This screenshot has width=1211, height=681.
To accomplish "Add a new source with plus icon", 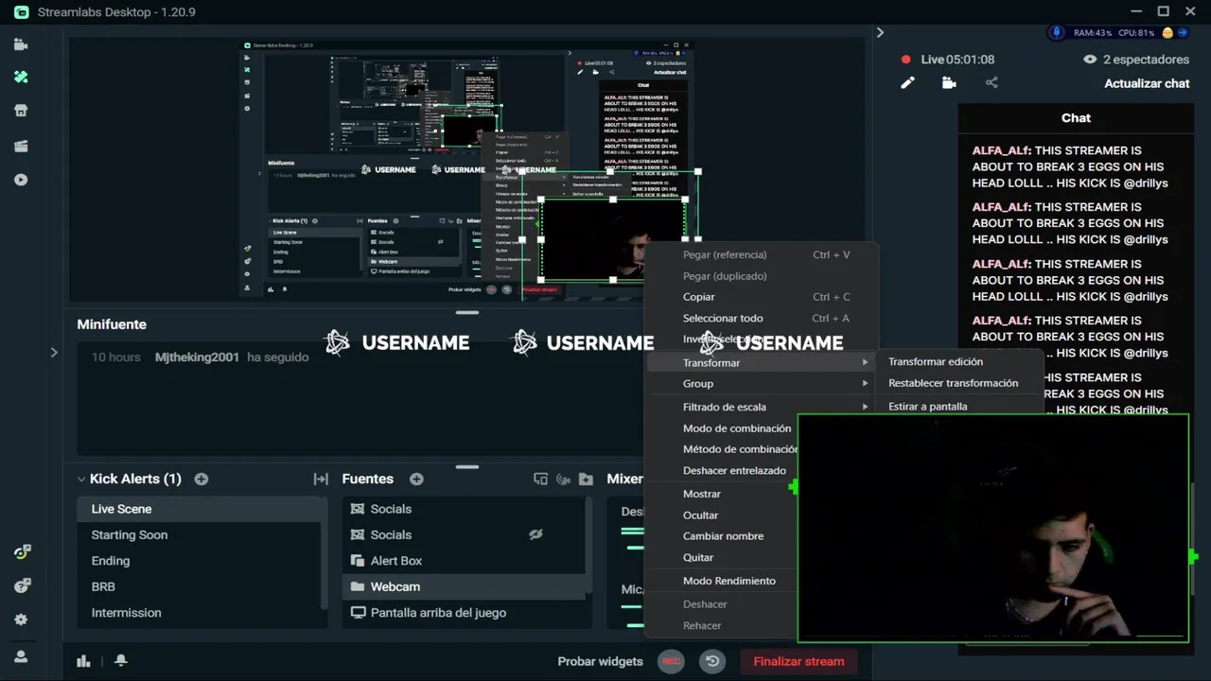I will pos(416,479).
